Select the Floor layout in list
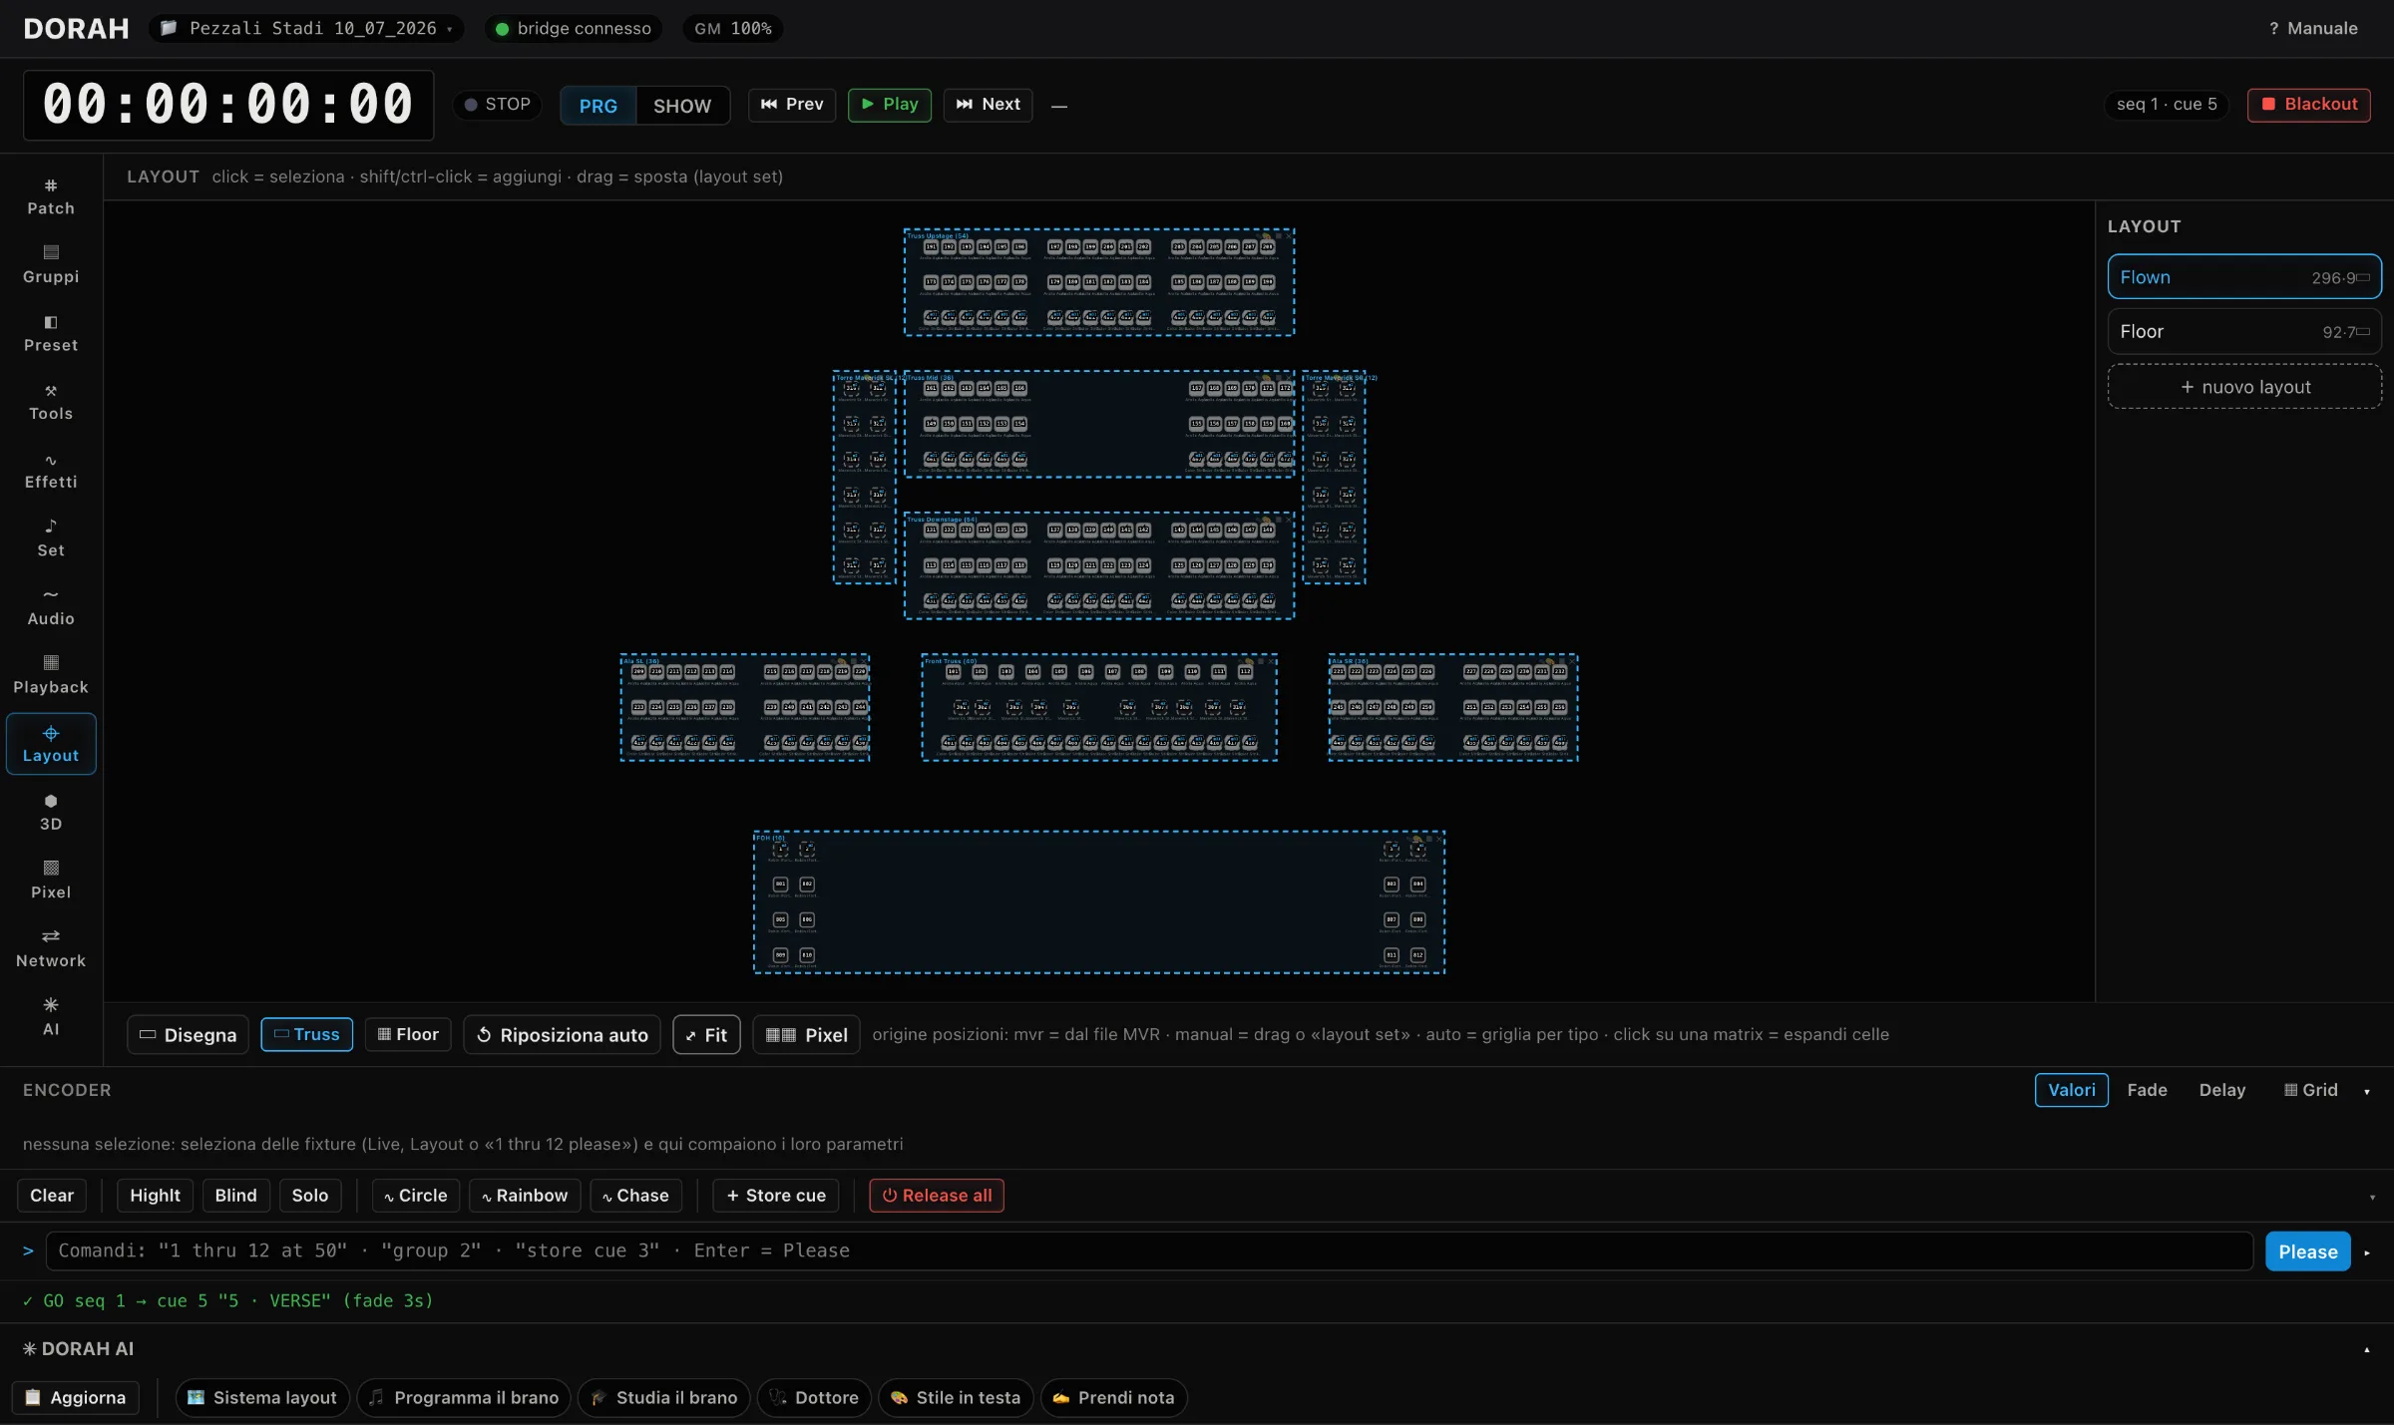This screenshot has width=2394, height=1425. 2244,331
